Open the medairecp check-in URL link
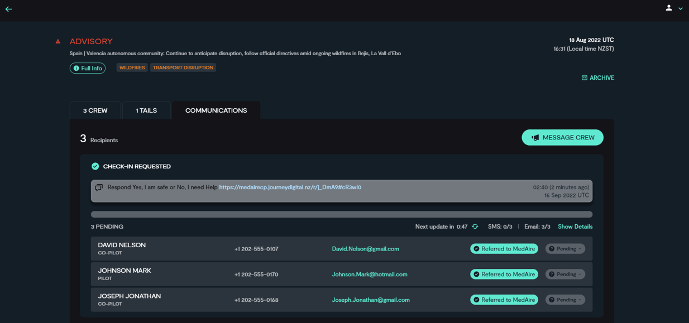This screenshot has height=323, width=689. [290, 187]
